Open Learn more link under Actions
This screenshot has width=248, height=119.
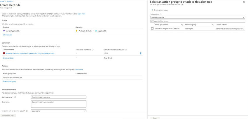[x=79, y=69]
